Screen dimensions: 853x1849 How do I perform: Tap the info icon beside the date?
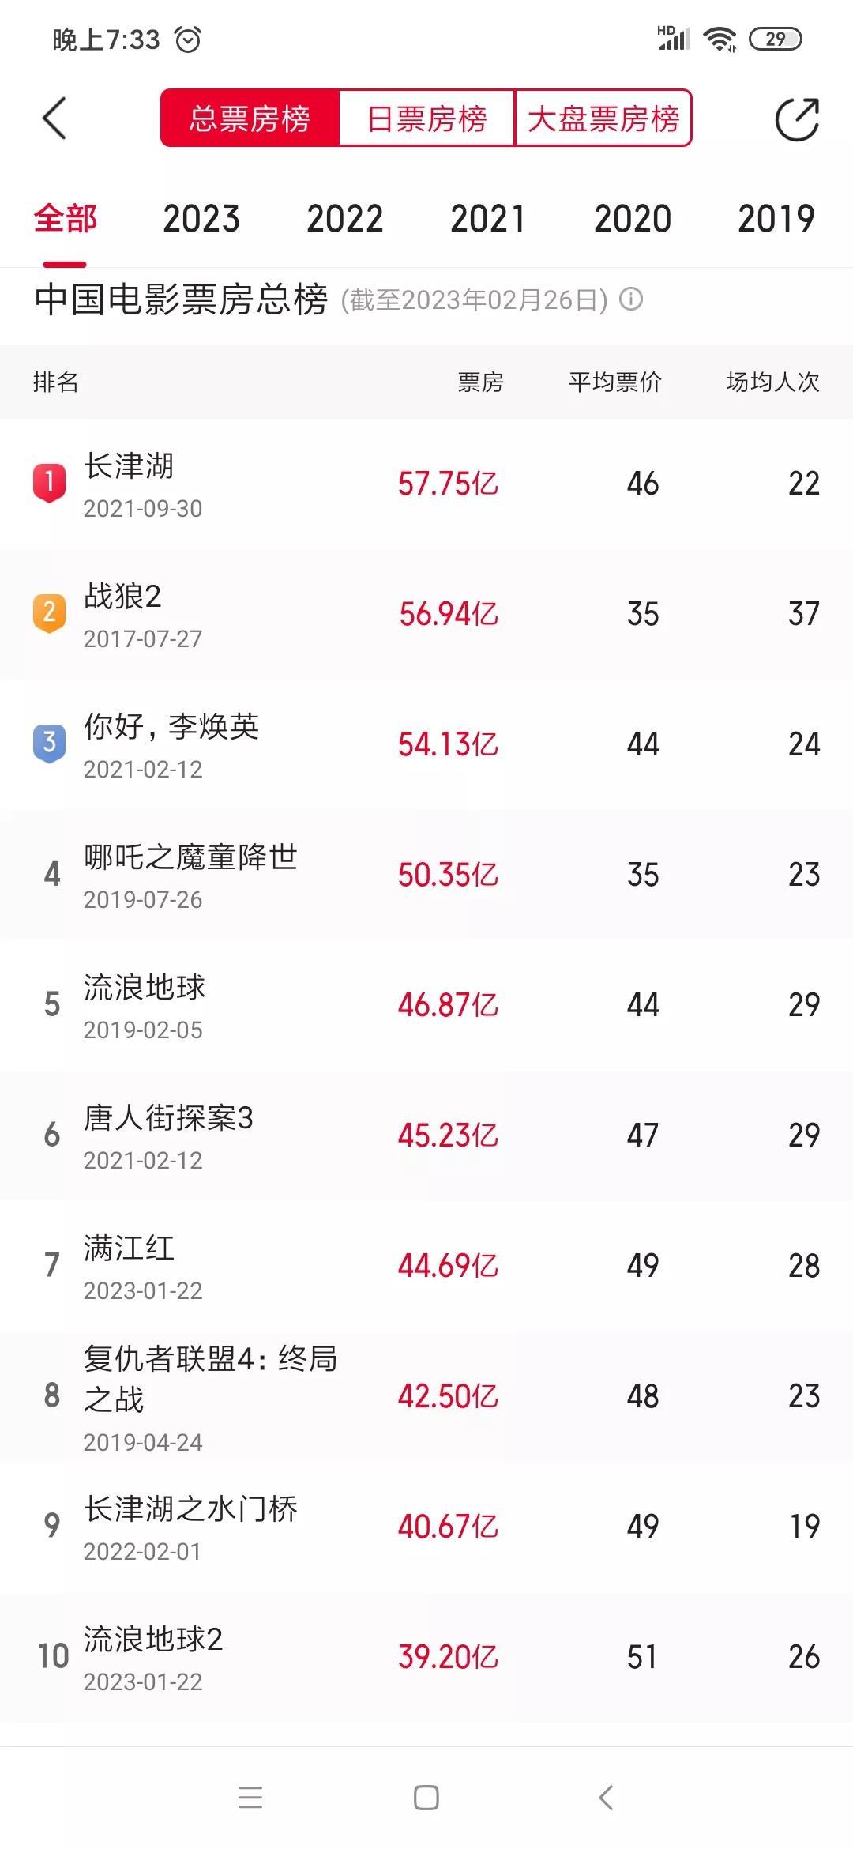pos(631,299)
